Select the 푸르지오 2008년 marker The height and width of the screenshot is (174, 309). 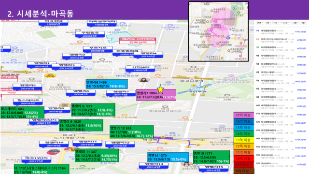[x=98, y=49]
